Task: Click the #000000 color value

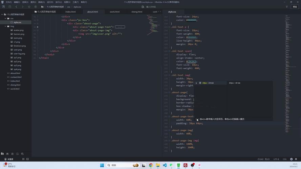Action: point(191,20)
